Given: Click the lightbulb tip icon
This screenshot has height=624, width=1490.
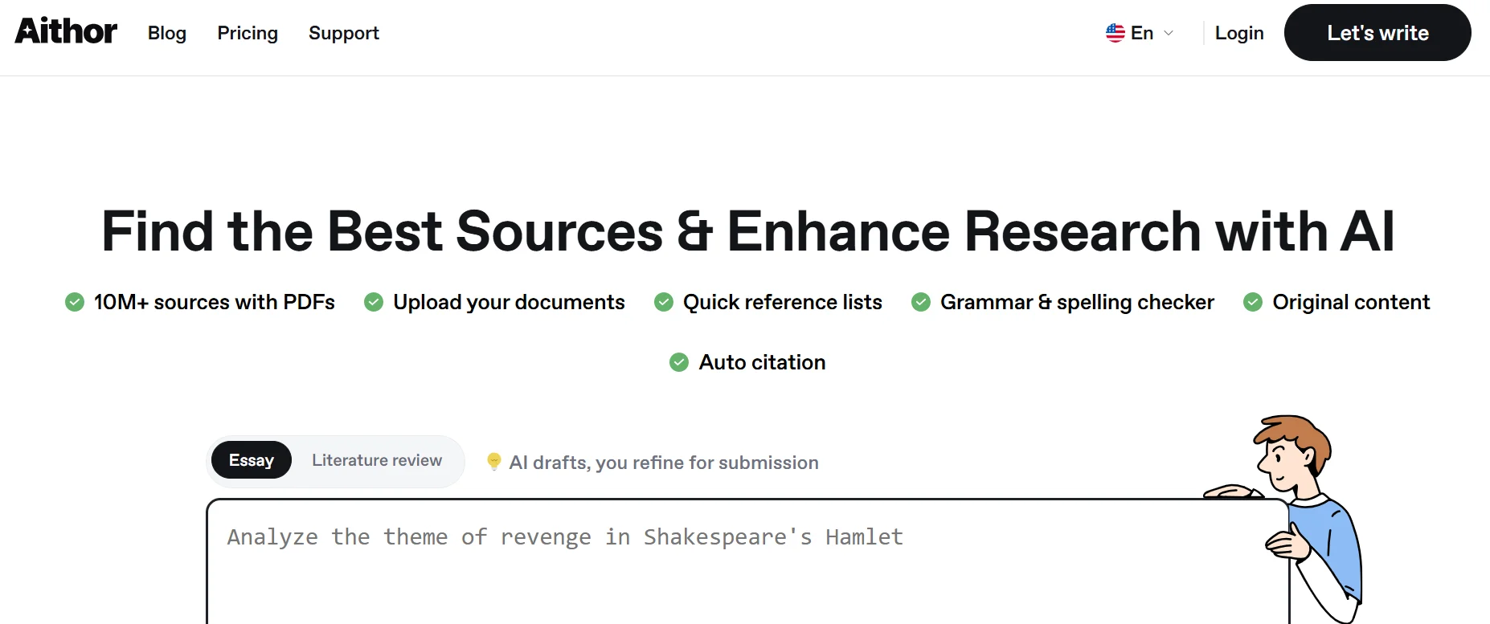Looking at the screenshot, I should pos(494,462).
